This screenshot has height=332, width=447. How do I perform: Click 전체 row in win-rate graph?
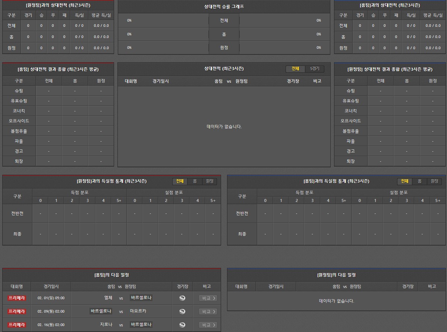click(x=224, y=20)
